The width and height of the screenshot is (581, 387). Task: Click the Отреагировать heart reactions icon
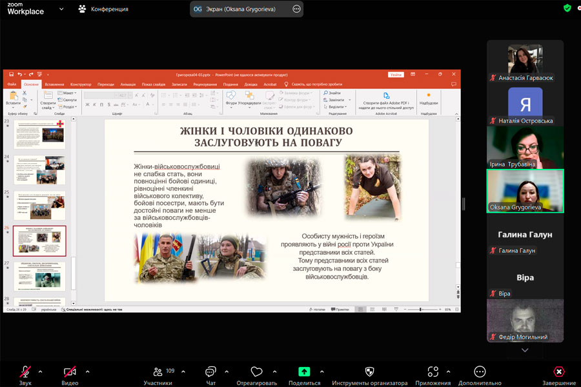tap(257, 372)
